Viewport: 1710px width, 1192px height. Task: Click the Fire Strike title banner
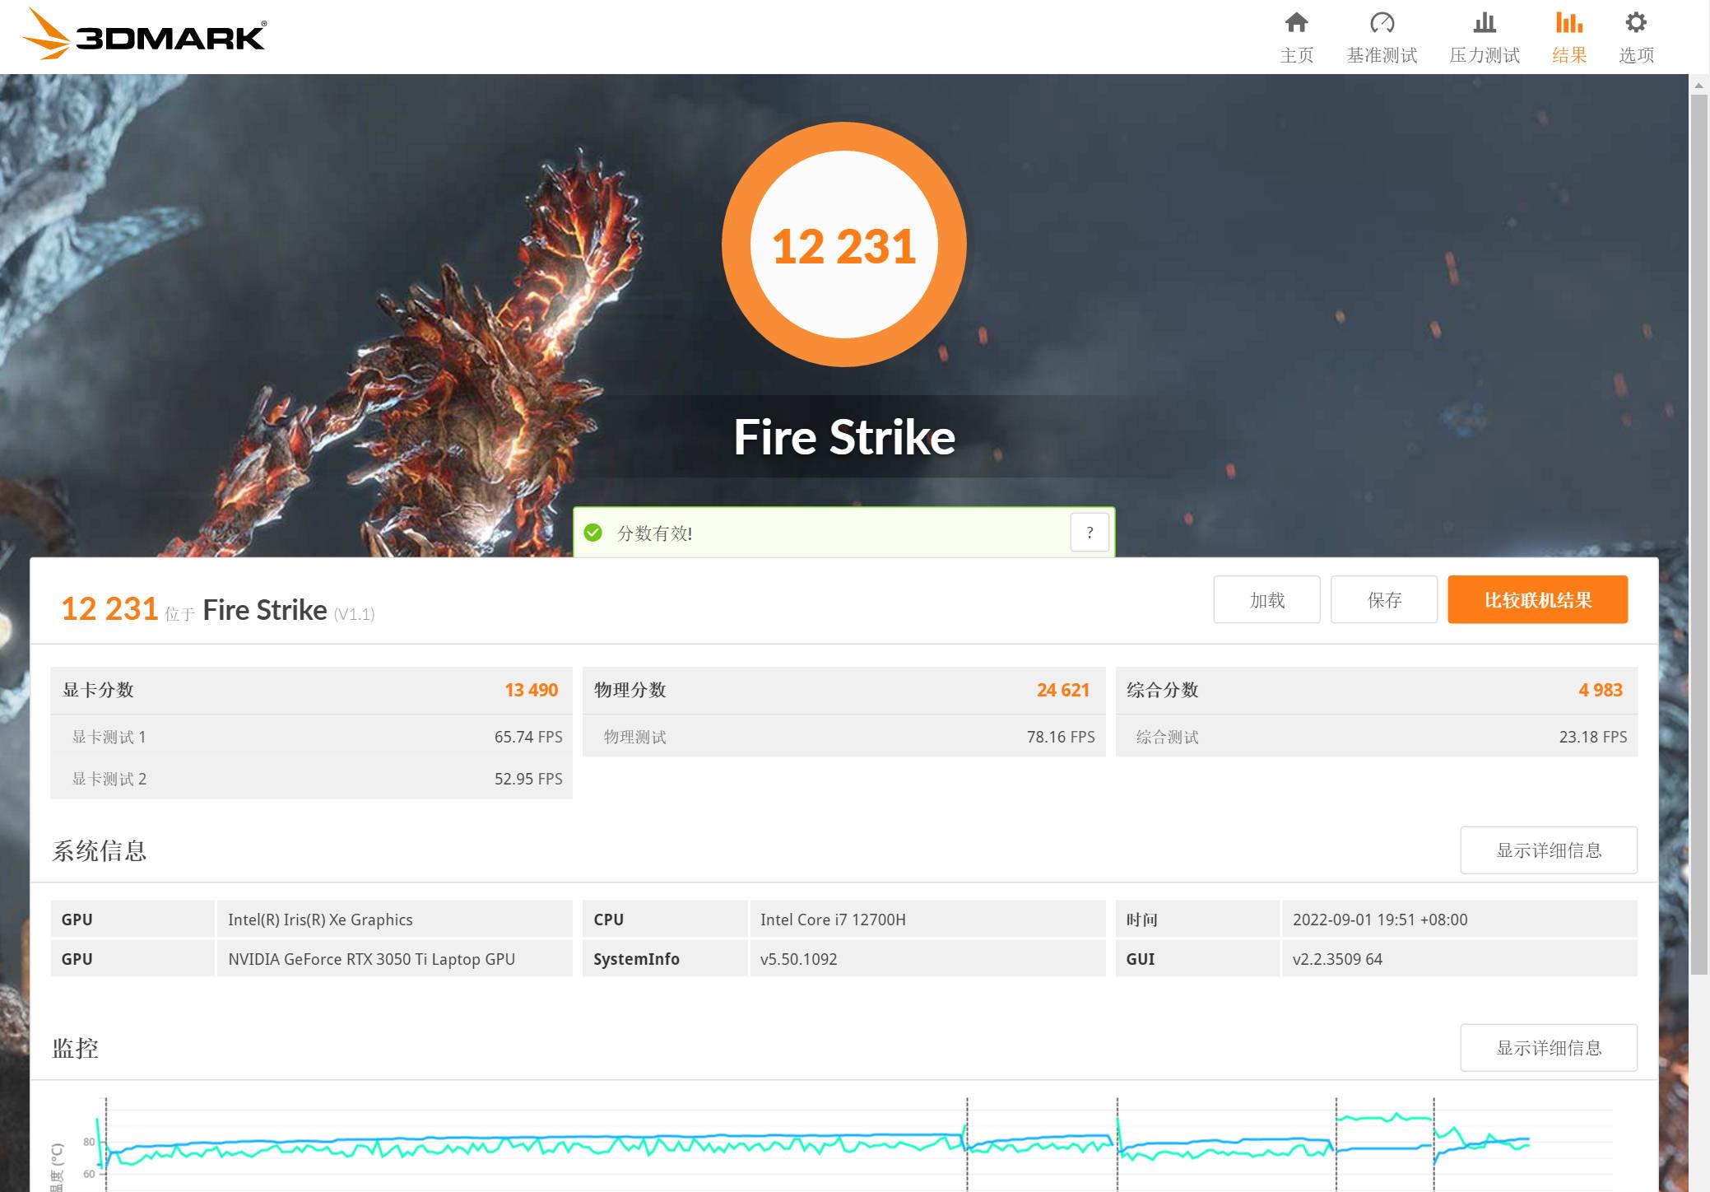[844, 436]
